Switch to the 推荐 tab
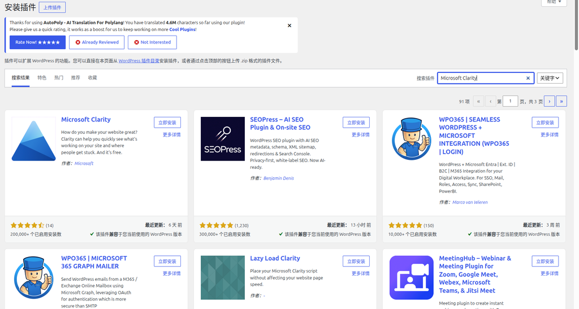 pos(75,78)
